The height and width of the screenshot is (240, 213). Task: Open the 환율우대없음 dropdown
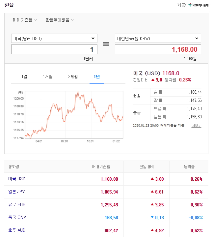[x=60, y=20]
